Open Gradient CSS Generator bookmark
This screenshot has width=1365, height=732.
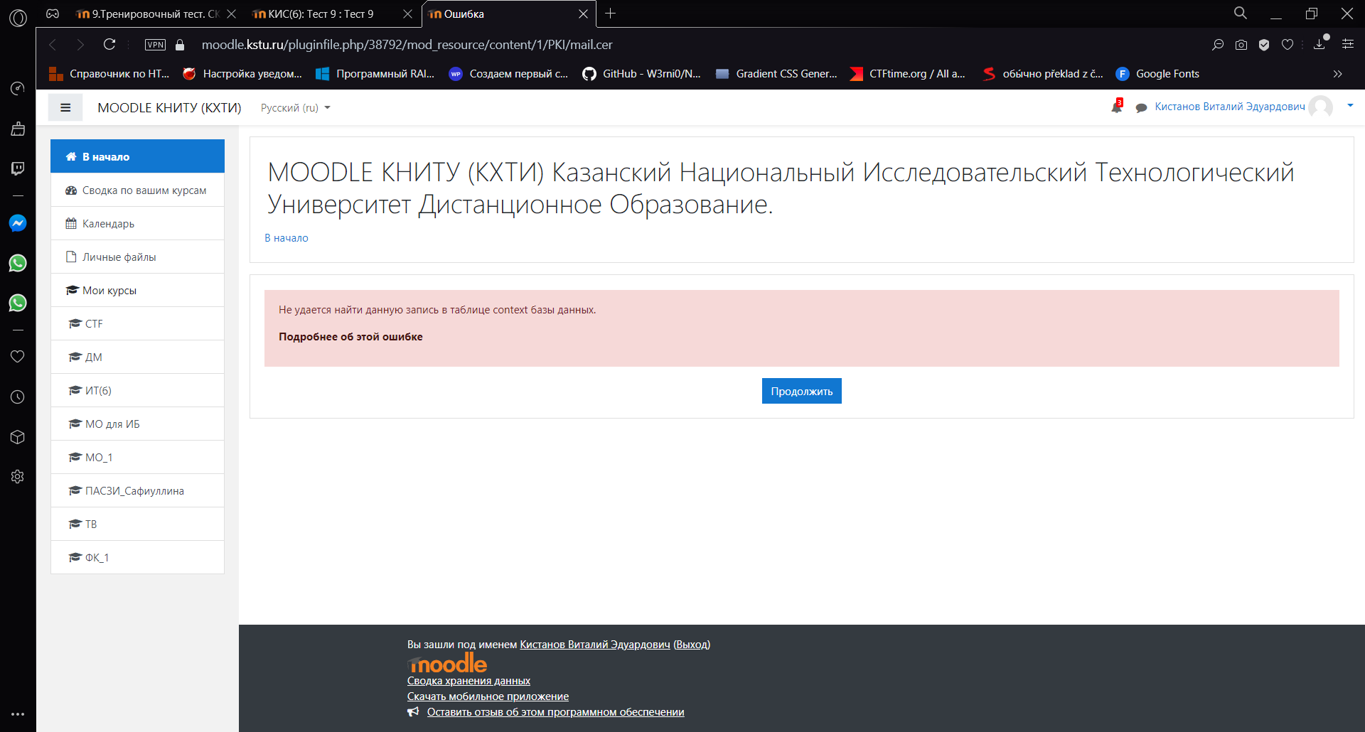tap(776, 73)
